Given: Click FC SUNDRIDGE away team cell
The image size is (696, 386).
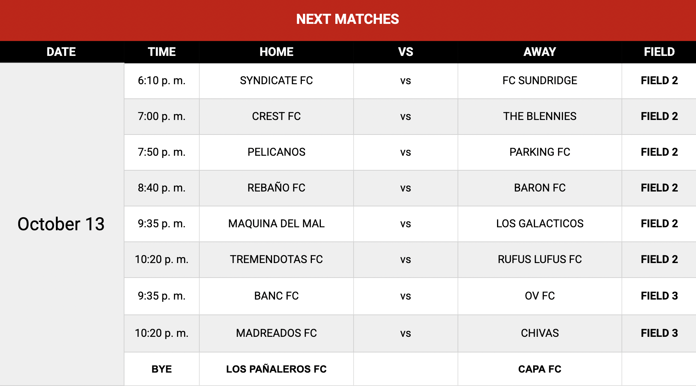Looking at the screenshot, I should [540, 80].
